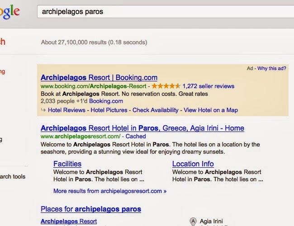Expand More results from archipelagosresort.com
This screenshot has width=294, height=226.
pos(110,191)
